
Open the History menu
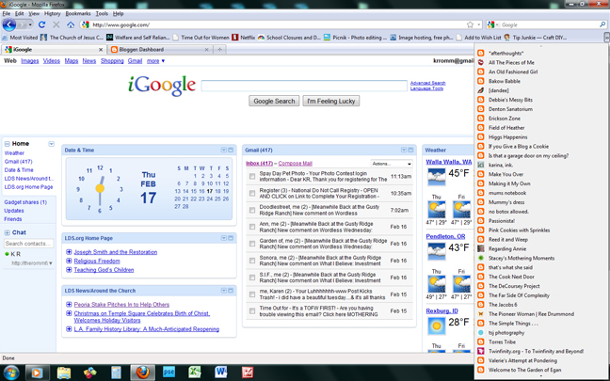pos(52,13)
